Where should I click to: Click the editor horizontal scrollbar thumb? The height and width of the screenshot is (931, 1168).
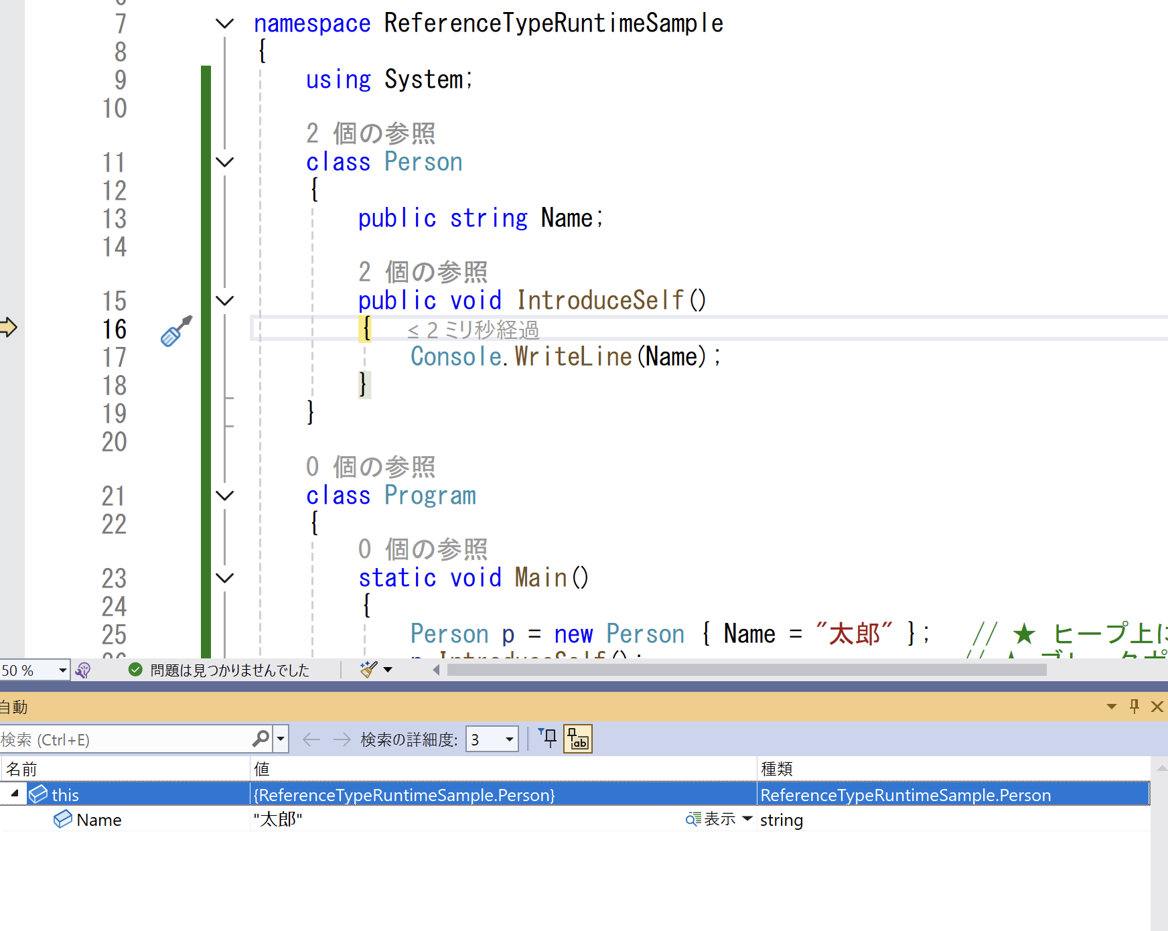tap(747, 670)
